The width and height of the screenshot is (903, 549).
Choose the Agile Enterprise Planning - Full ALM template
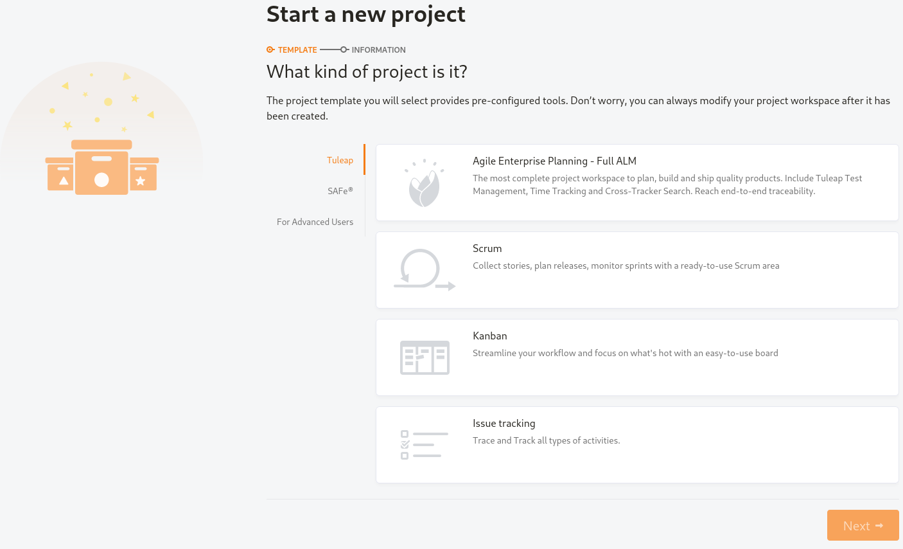tap(637, 183)
